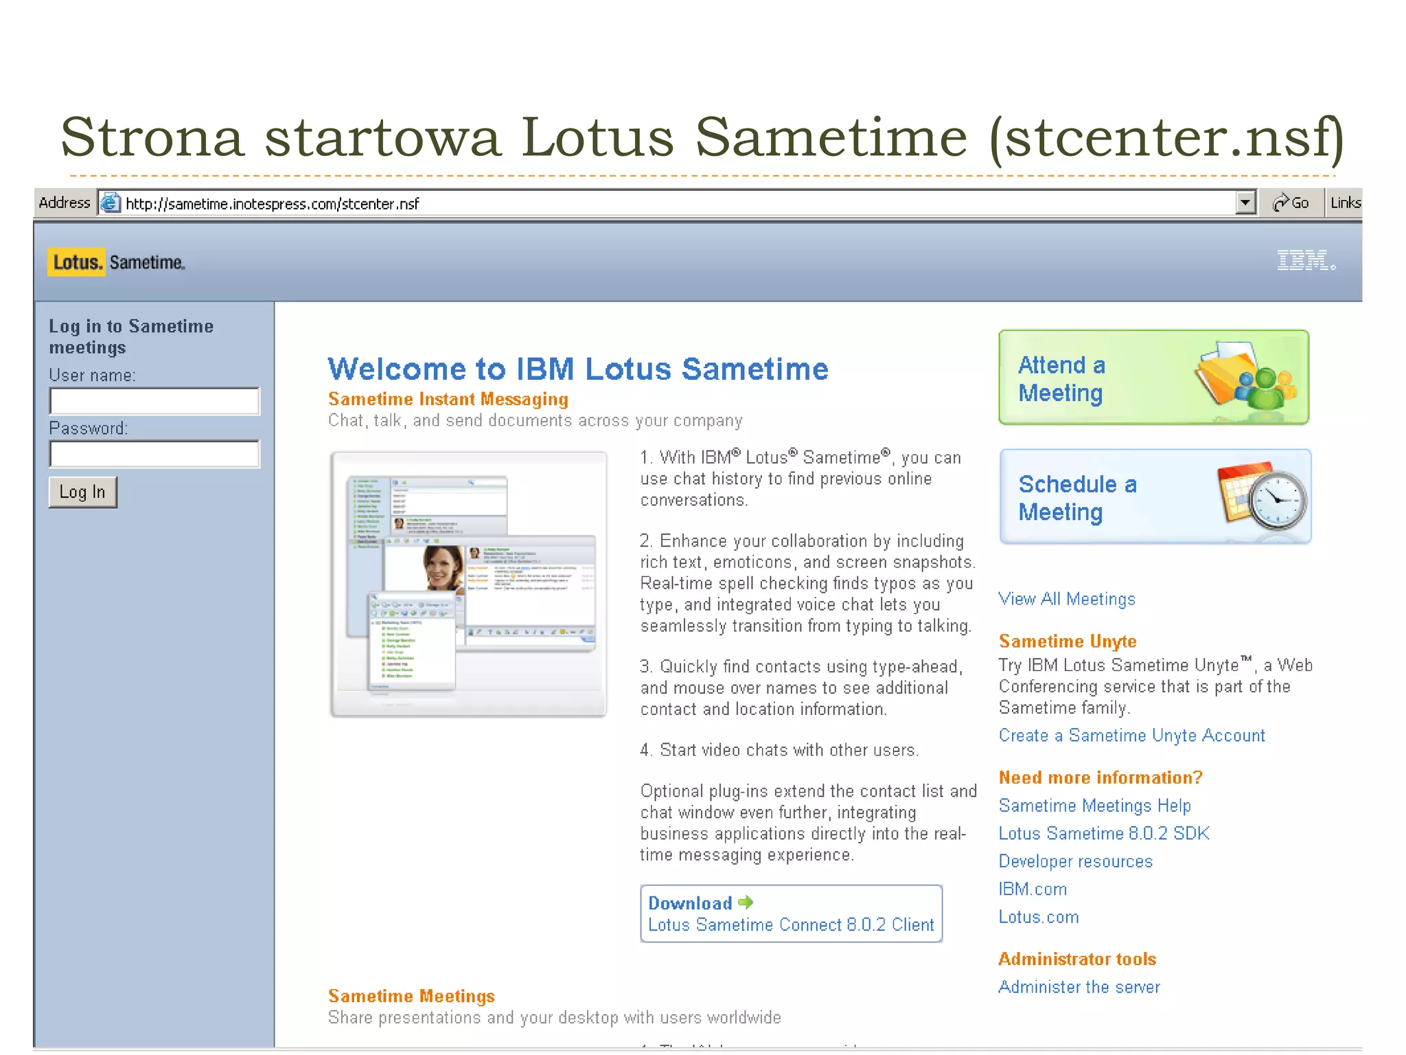Open Create a Sametime Unyte Account link
The image size is (1406, 1055).
click(x=1131, y=736)
